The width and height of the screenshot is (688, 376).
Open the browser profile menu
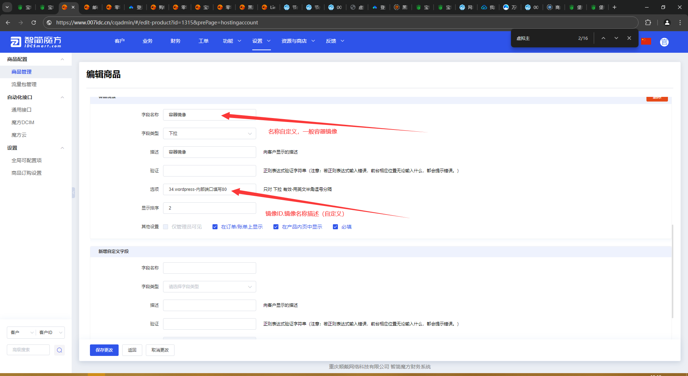pos(667,22)
